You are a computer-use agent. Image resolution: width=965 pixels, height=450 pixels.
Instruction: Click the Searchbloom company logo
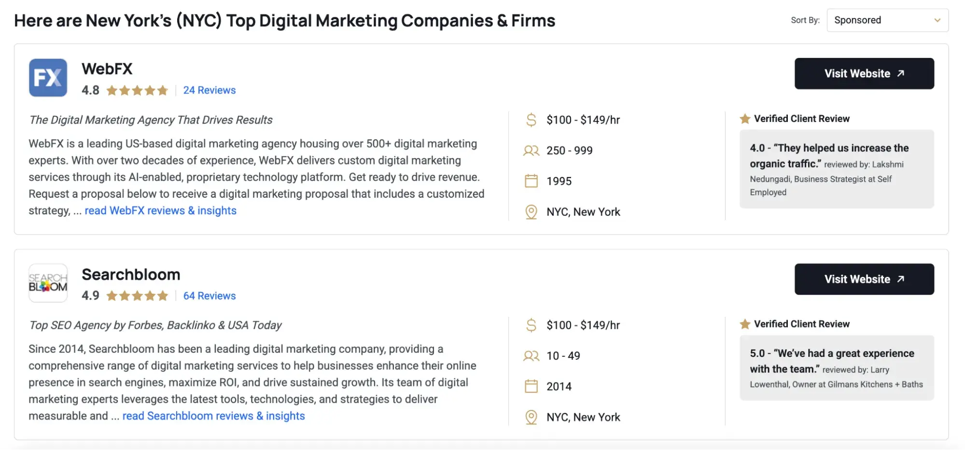pos(48,283)
